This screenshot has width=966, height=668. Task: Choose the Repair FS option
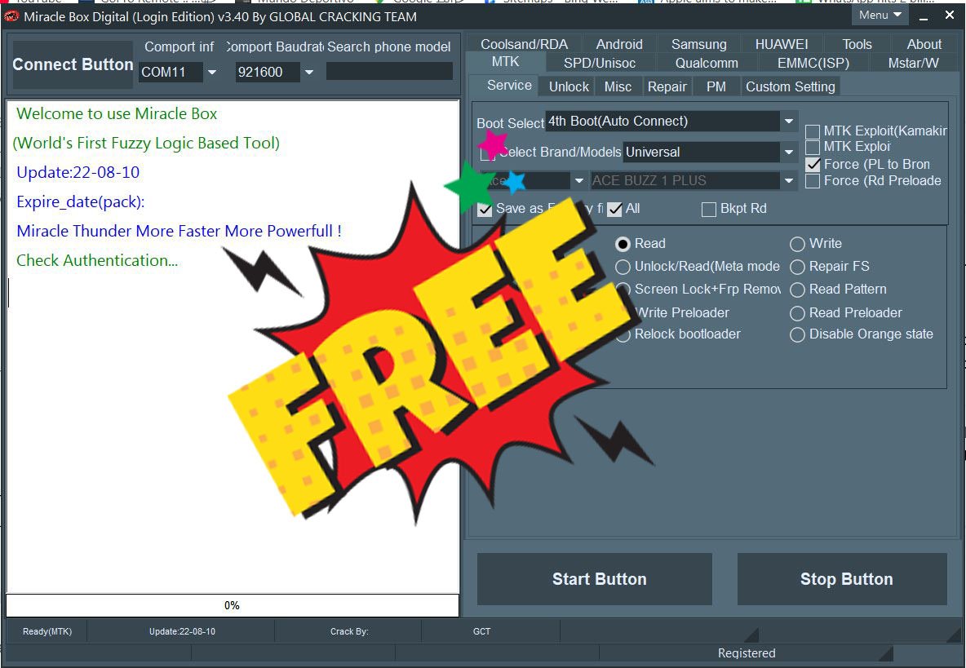(797, 268)
